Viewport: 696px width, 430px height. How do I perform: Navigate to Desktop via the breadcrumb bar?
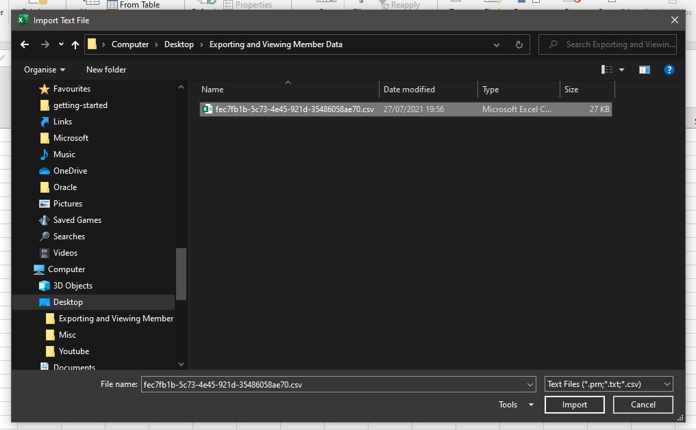179,44
